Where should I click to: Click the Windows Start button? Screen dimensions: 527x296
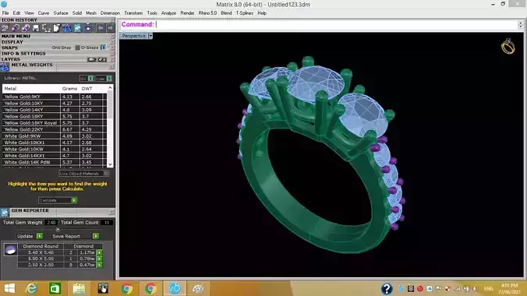click(9, 289)
